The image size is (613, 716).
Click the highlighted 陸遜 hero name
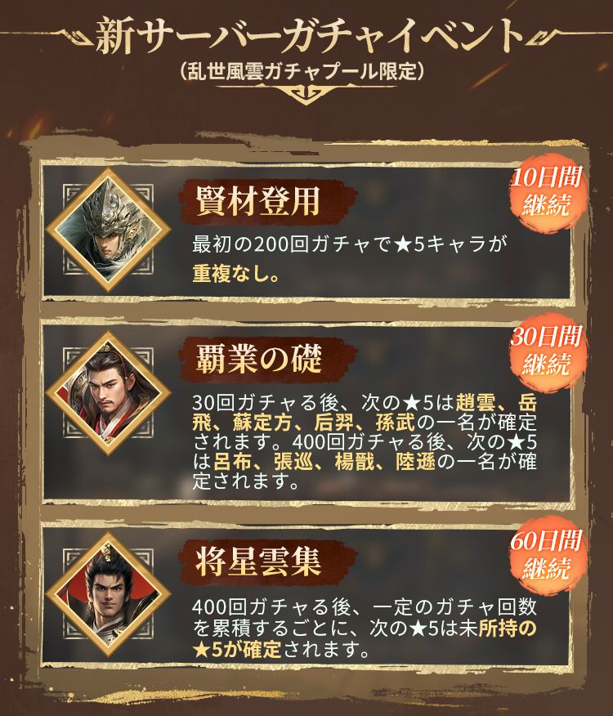click(x=416, y=462)
